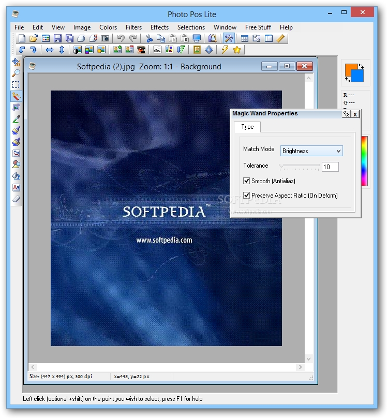Flip image vertically
388x419 pixels.
tap(62, 50)
